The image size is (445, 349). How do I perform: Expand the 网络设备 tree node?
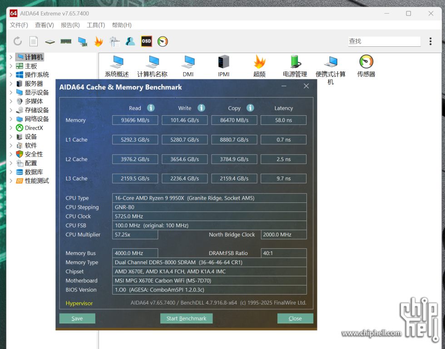11,119
